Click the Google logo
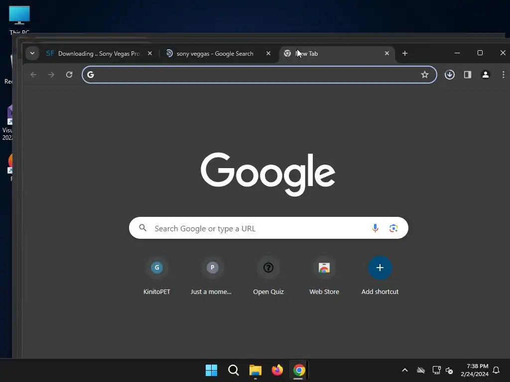Screen dimensions: 510x382 pos(268,174)
